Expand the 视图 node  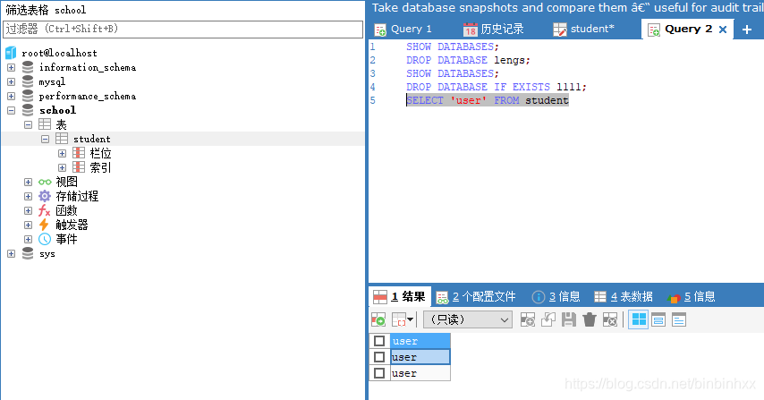pyautogui.click(x=29, y=182)
